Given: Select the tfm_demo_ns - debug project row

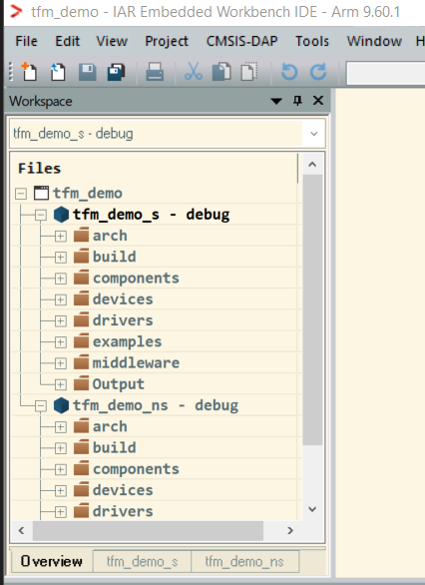Looking at the screenshot, I should pos(156,405).
